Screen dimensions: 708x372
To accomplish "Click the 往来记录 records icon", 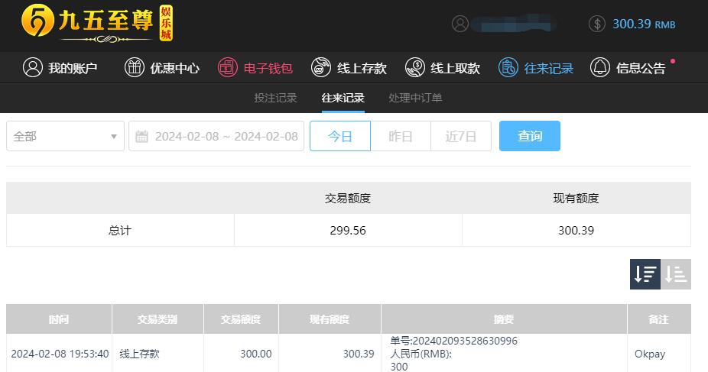I will [508, 68].
